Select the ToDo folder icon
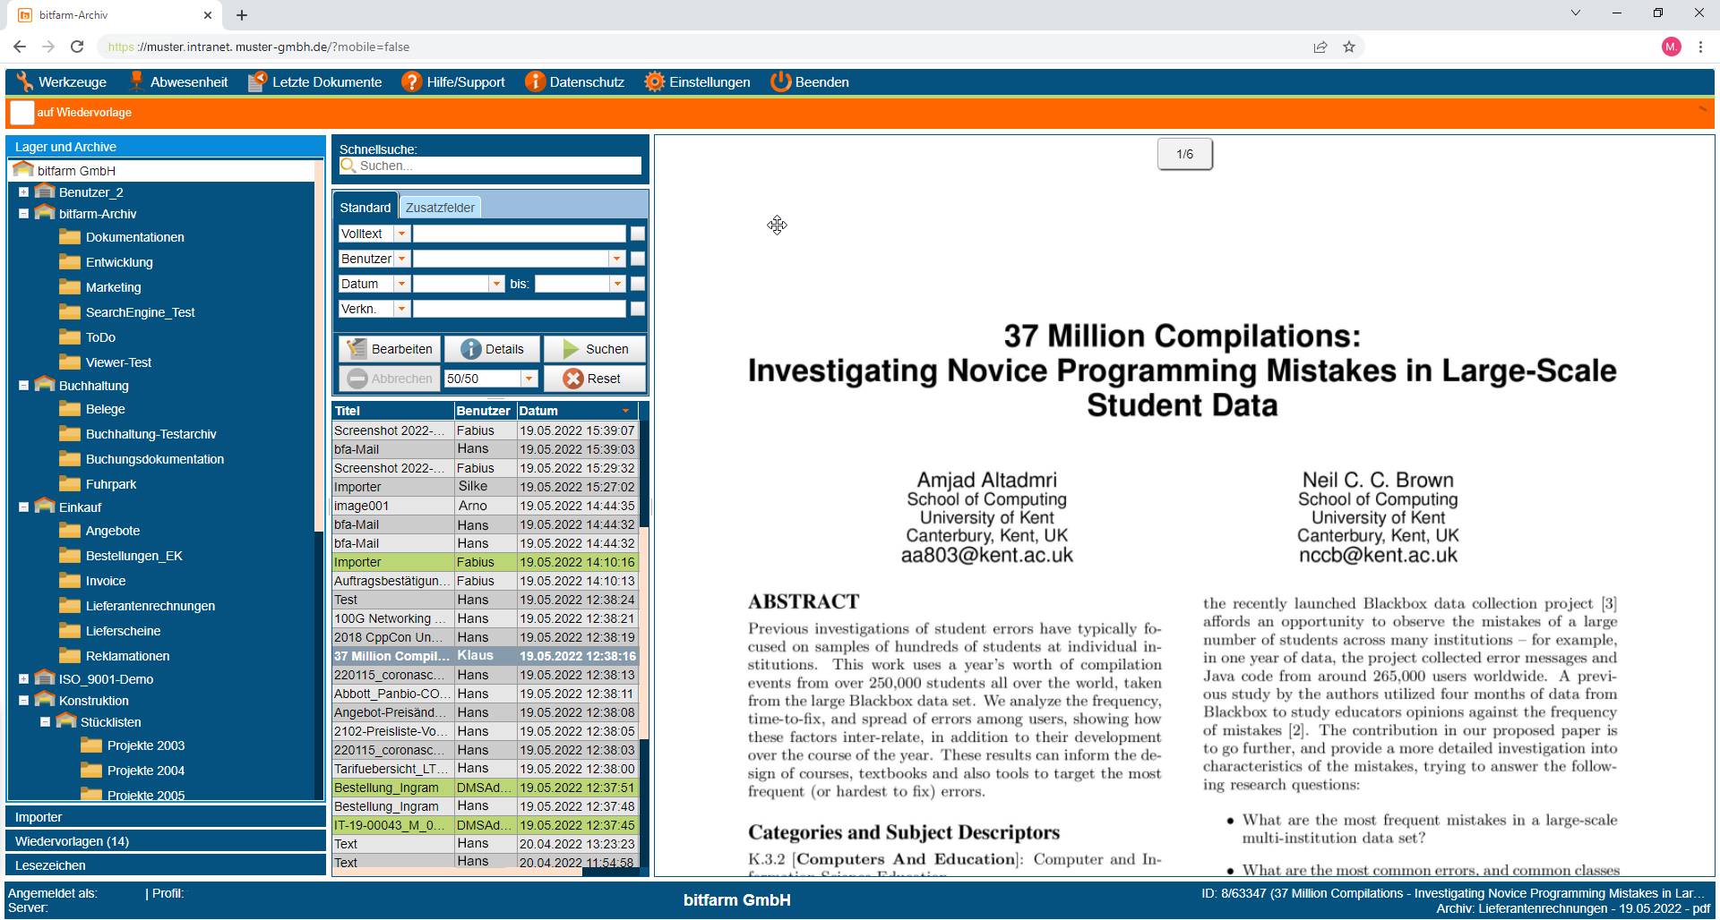This screenshot has width=1720, height=920. pyautogui.click(x=70, y=337)
